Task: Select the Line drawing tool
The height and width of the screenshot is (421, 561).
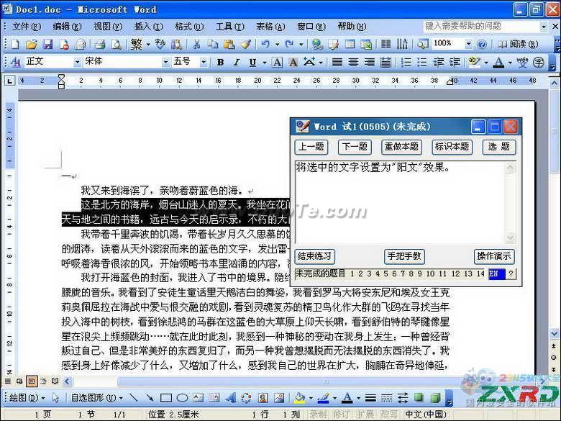Action: [134, 397]
